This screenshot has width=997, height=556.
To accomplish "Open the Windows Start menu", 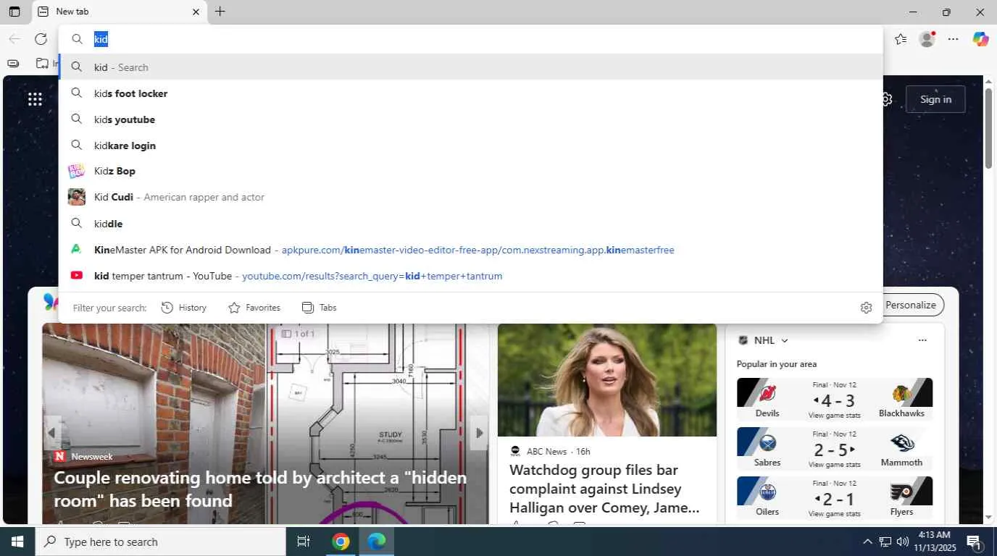I will [17, 542].
